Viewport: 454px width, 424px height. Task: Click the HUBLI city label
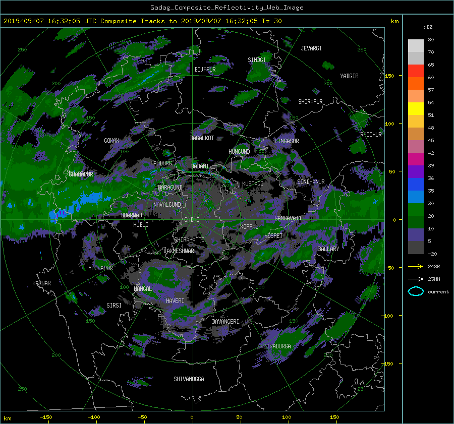(141, 225)
